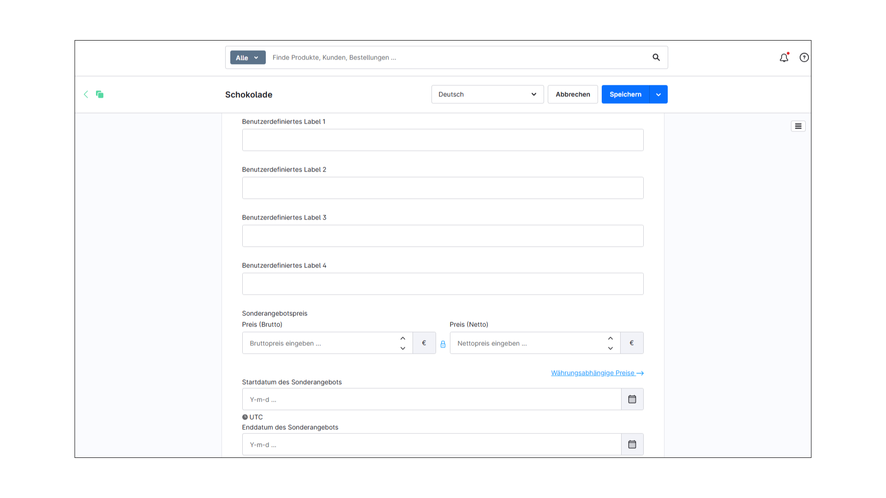Decrement Nettopreis using the down stepper arrow
Screen dimensions: 886x498
click(610, 349)
